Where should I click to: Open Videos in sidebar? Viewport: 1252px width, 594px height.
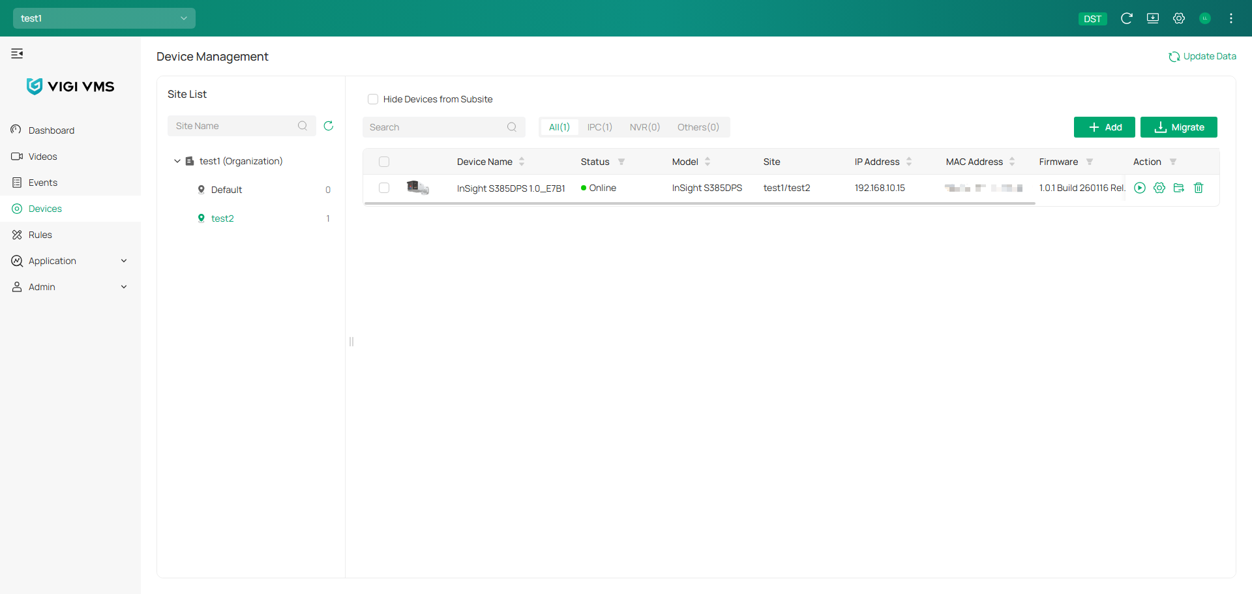[70, 156]
